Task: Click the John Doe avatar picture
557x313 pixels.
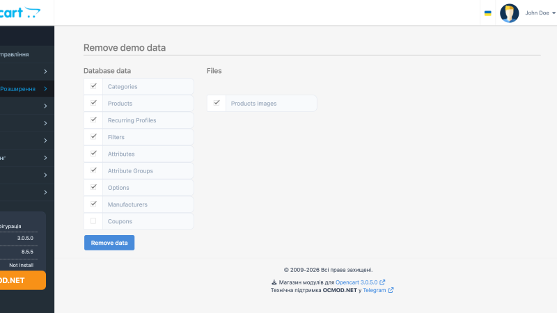Action: [x=510, y=13]
